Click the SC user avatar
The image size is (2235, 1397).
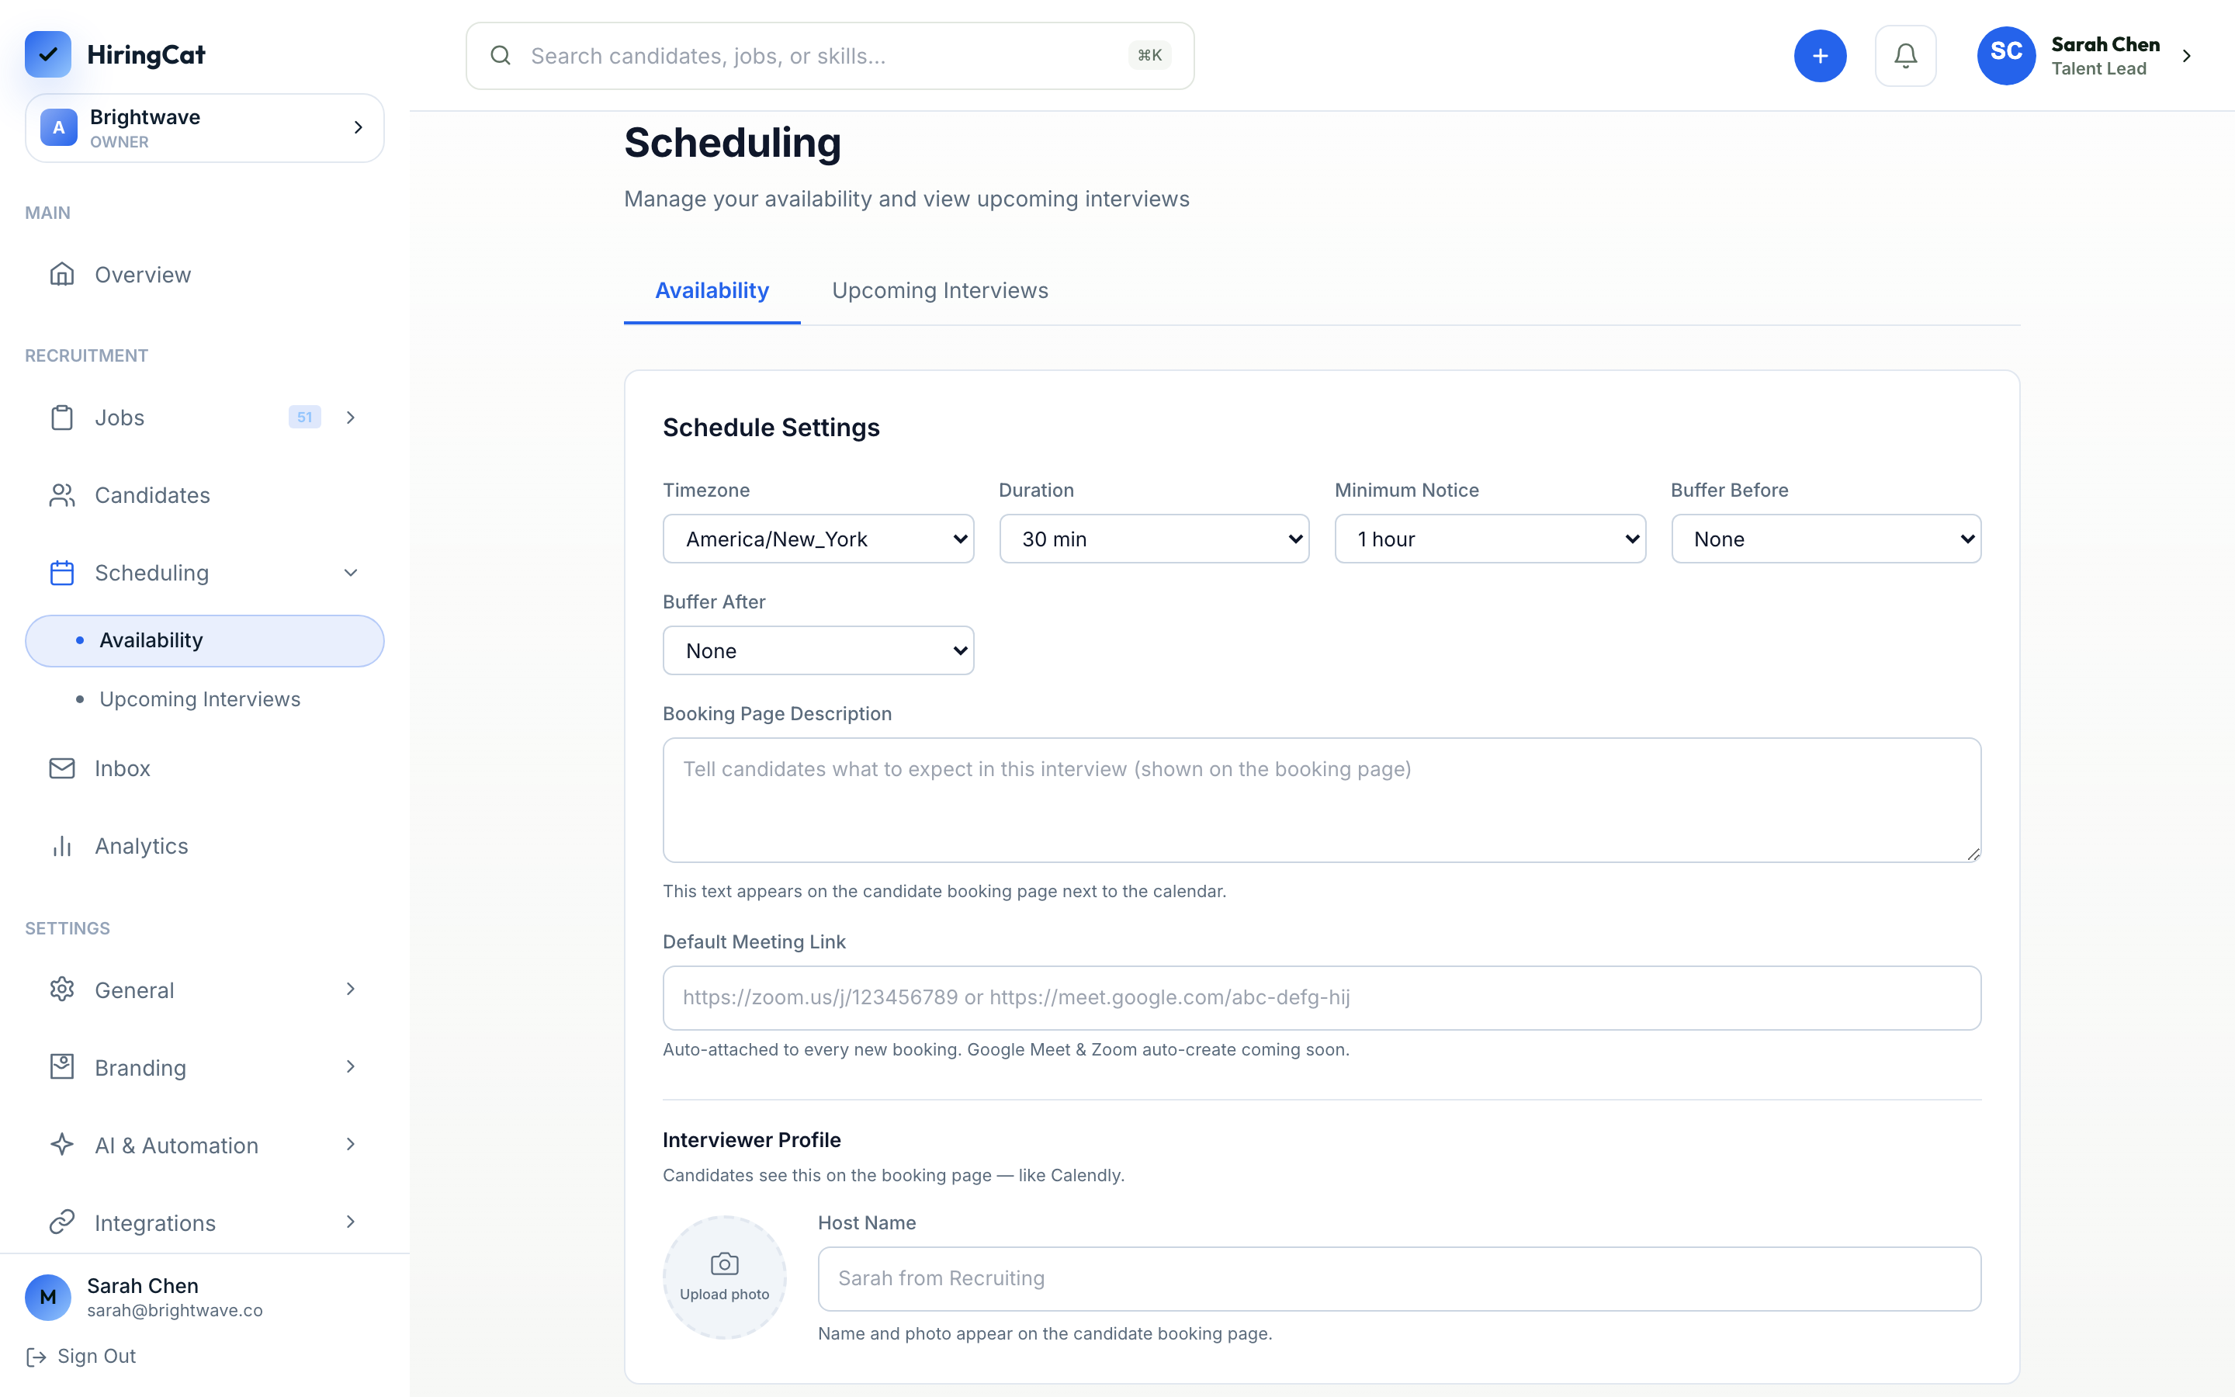pyautogui.click(x=2006, y=55)
